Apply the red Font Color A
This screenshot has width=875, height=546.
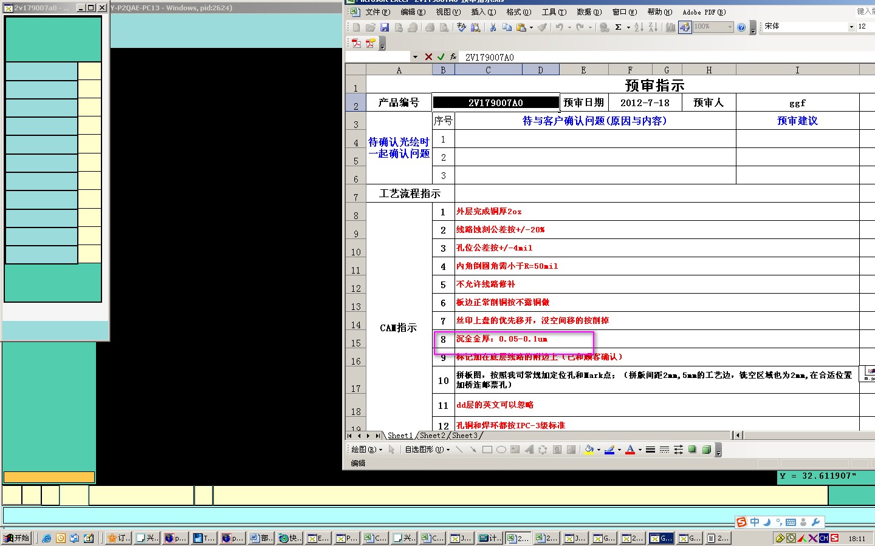coord(630,450)
